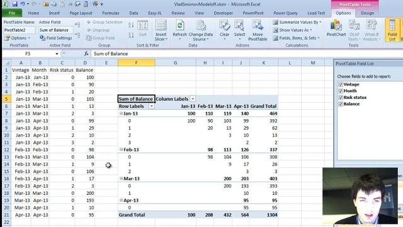The image size is (403, 227).
Task: Click the Ungroup button
Action: (x=98, y=30)
